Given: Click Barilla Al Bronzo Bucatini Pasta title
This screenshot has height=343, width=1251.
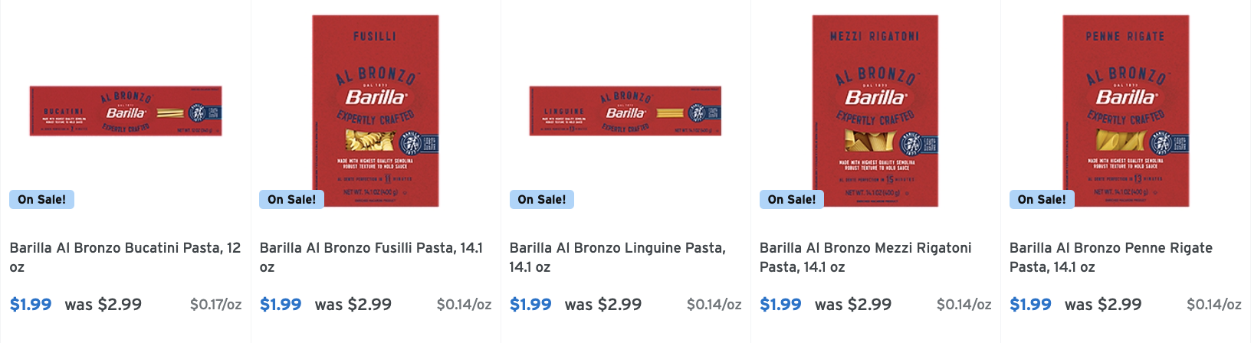Looking at the screenshot, I should coord(125,248).
